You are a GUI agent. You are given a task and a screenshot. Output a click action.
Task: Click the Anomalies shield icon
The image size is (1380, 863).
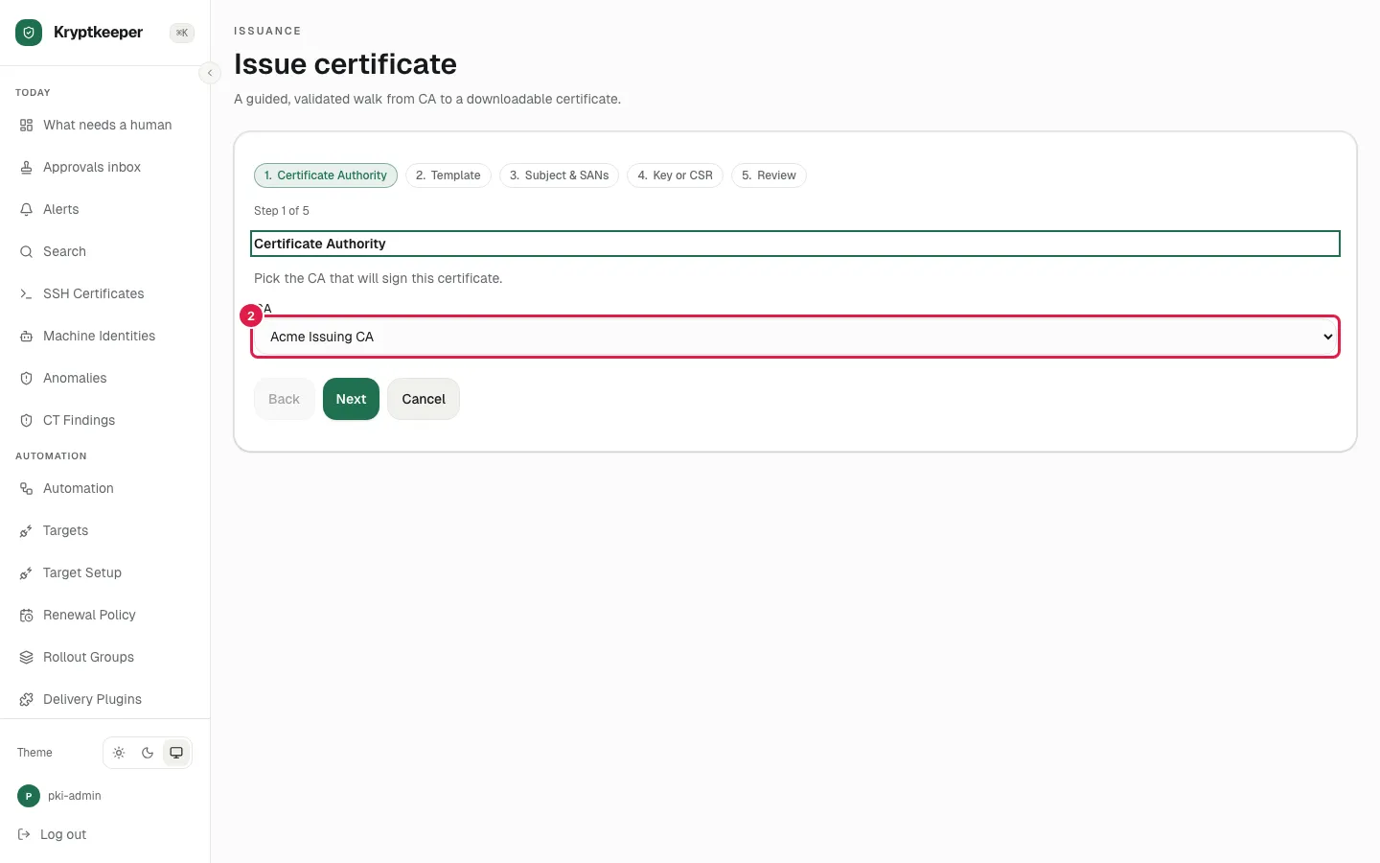(26, 379)
